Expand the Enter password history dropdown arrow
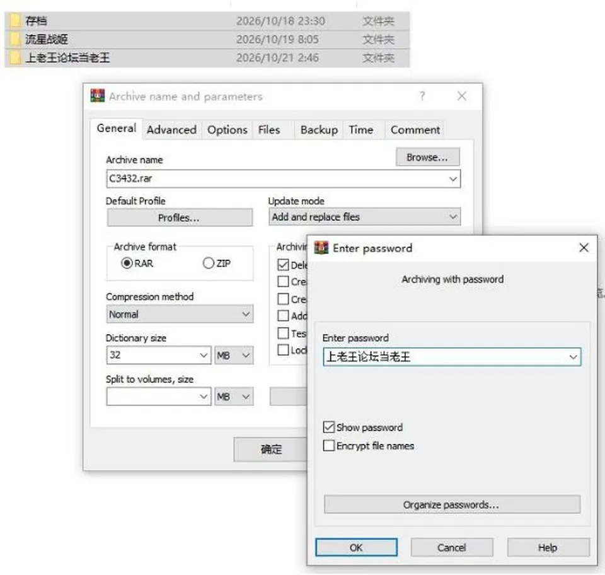Viewport: 605px width, 575px height. (x=573, y=357)
